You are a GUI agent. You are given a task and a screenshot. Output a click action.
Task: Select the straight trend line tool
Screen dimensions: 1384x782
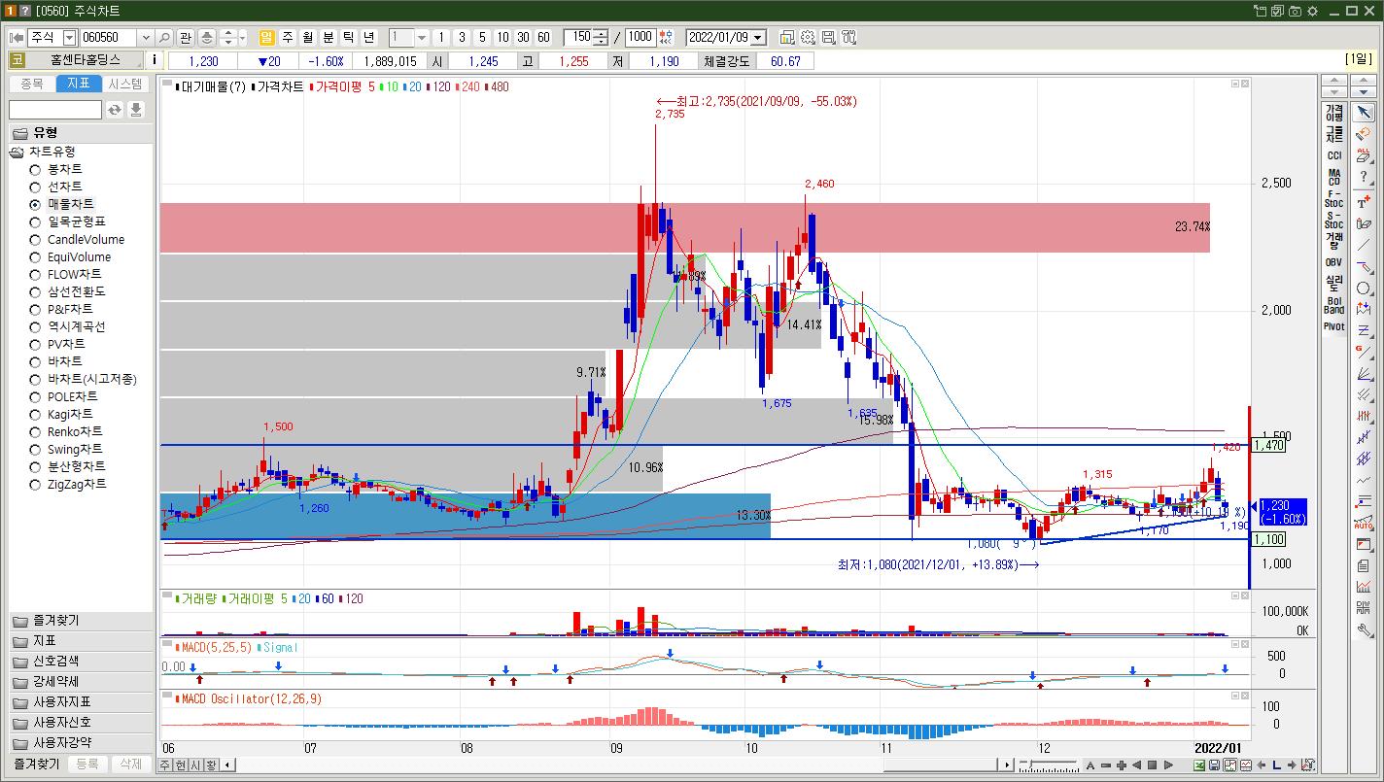pos(1364,245)
